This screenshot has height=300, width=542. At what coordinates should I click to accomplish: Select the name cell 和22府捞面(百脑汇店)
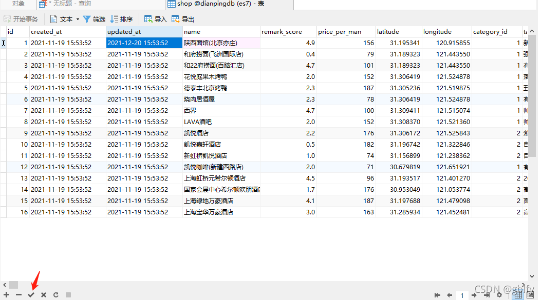pyautogui.click(x=221, y=66)
